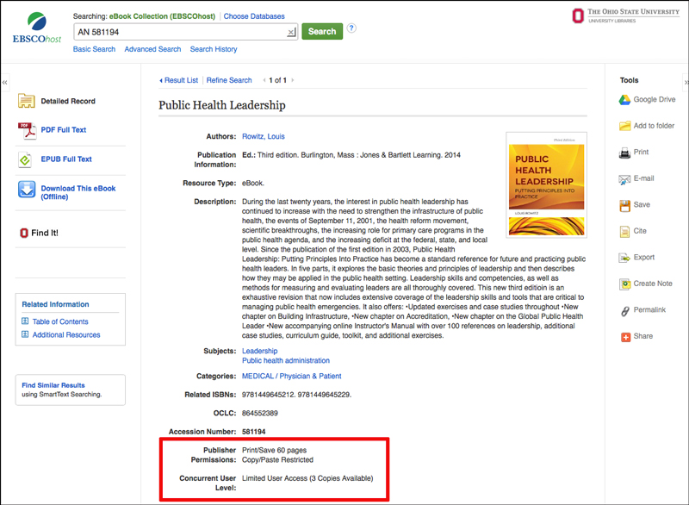Collapse the left sidebar with the chevron
Viewport: 689px width, 505px height.
point(5,80)
